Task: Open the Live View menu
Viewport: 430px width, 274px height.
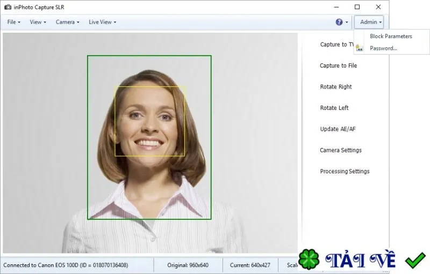Action: point(102,22)
